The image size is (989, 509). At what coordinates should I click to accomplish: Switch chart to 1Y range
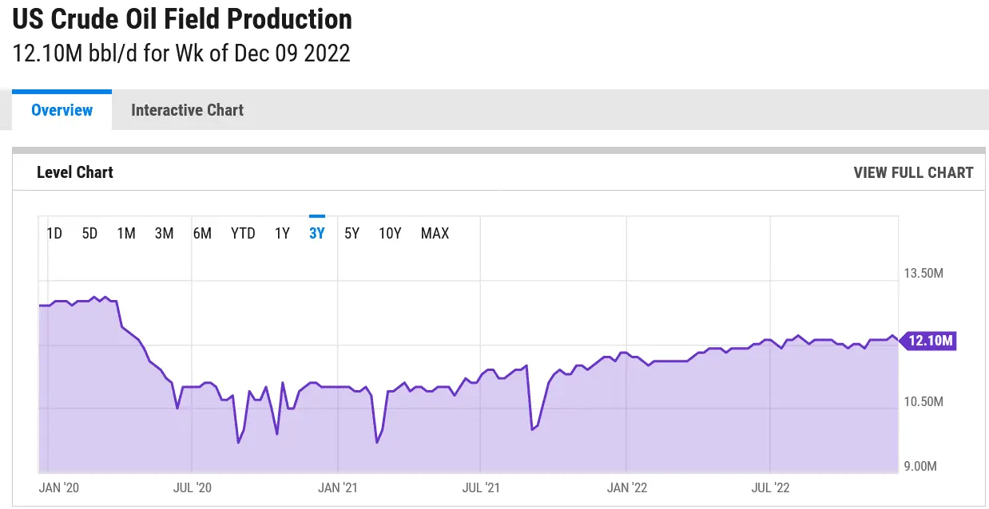(282, 233)
